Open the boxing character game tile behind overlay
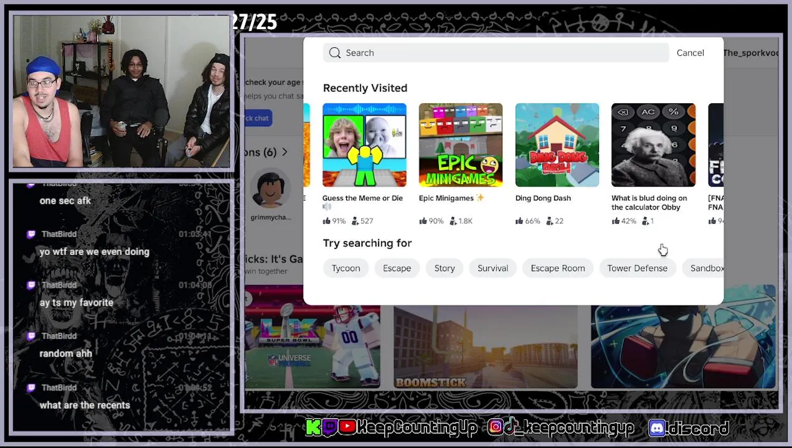 [x=683, y=347]
